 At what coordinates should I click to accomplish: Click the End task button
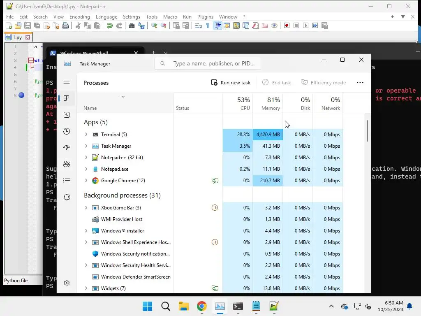[277, 82]
